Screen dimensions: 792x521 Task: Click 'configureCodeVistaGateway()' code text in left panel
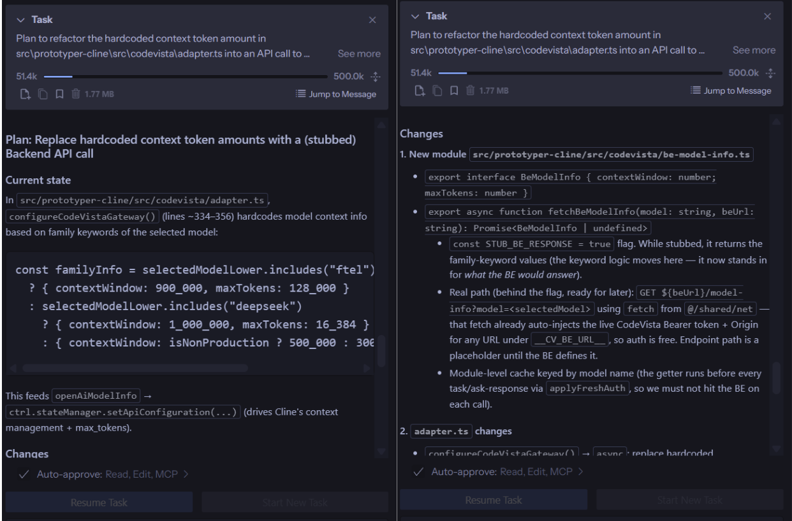click(x=82, y=216)
